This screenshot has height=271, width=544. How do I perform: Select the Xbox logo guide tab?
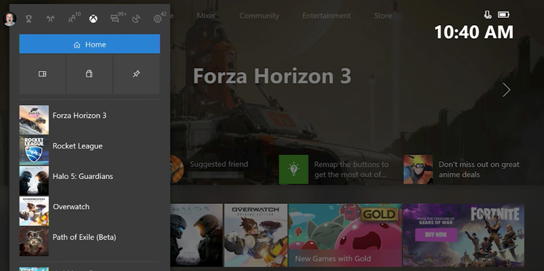tap(93, 19)
